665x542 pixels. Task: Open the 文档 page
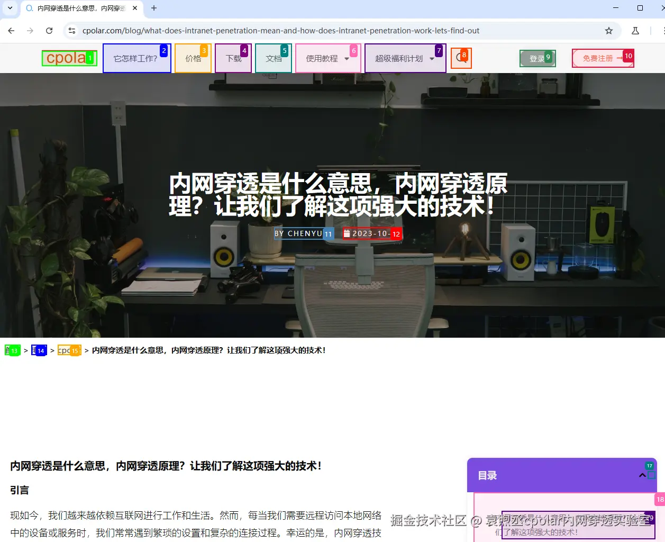[274, 58]
